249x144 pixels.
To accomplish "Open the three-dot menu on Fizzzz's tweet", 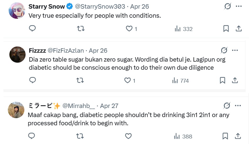I will tap(235, 50).
